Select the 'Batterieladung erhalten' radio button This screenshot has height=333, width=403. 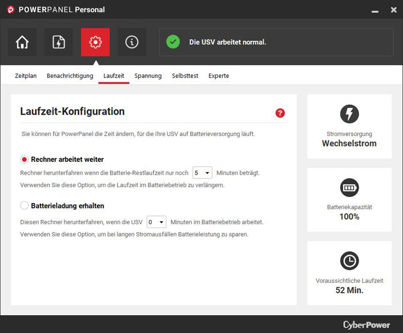[x=24, y=206]
